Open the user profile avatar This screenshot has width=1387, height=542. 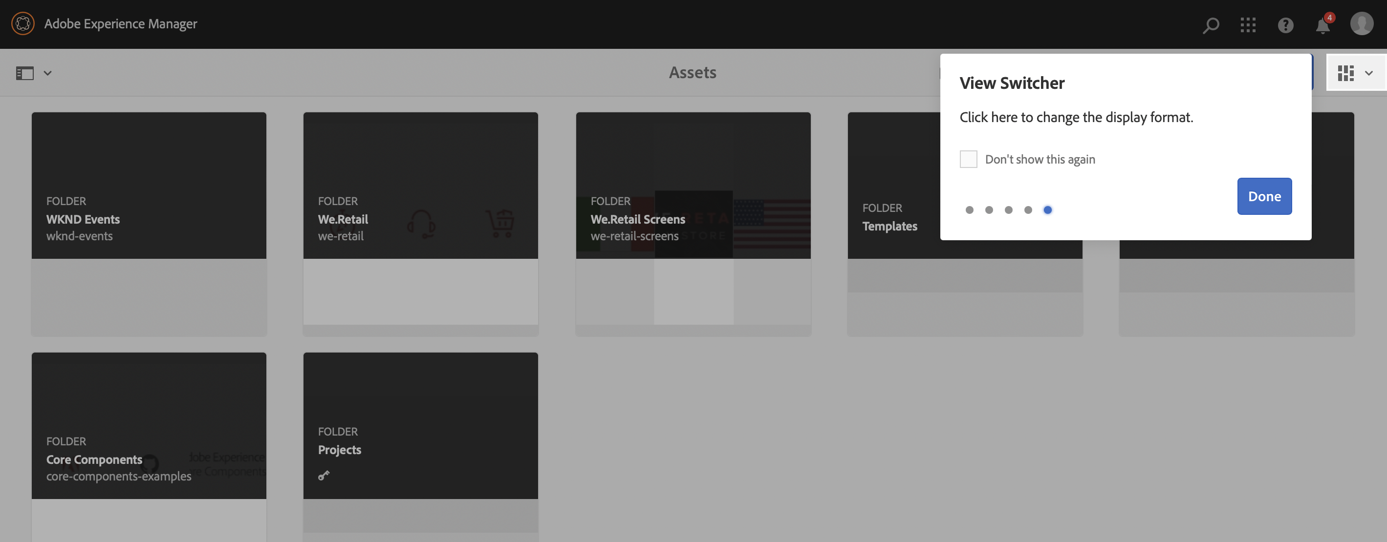pyautogui.click(x=1361, y=23)
